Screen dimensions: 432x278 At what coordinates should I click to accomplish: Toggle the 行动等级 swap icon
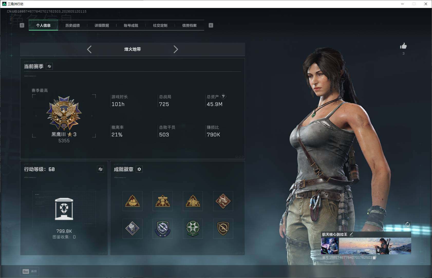pos(100,169)
